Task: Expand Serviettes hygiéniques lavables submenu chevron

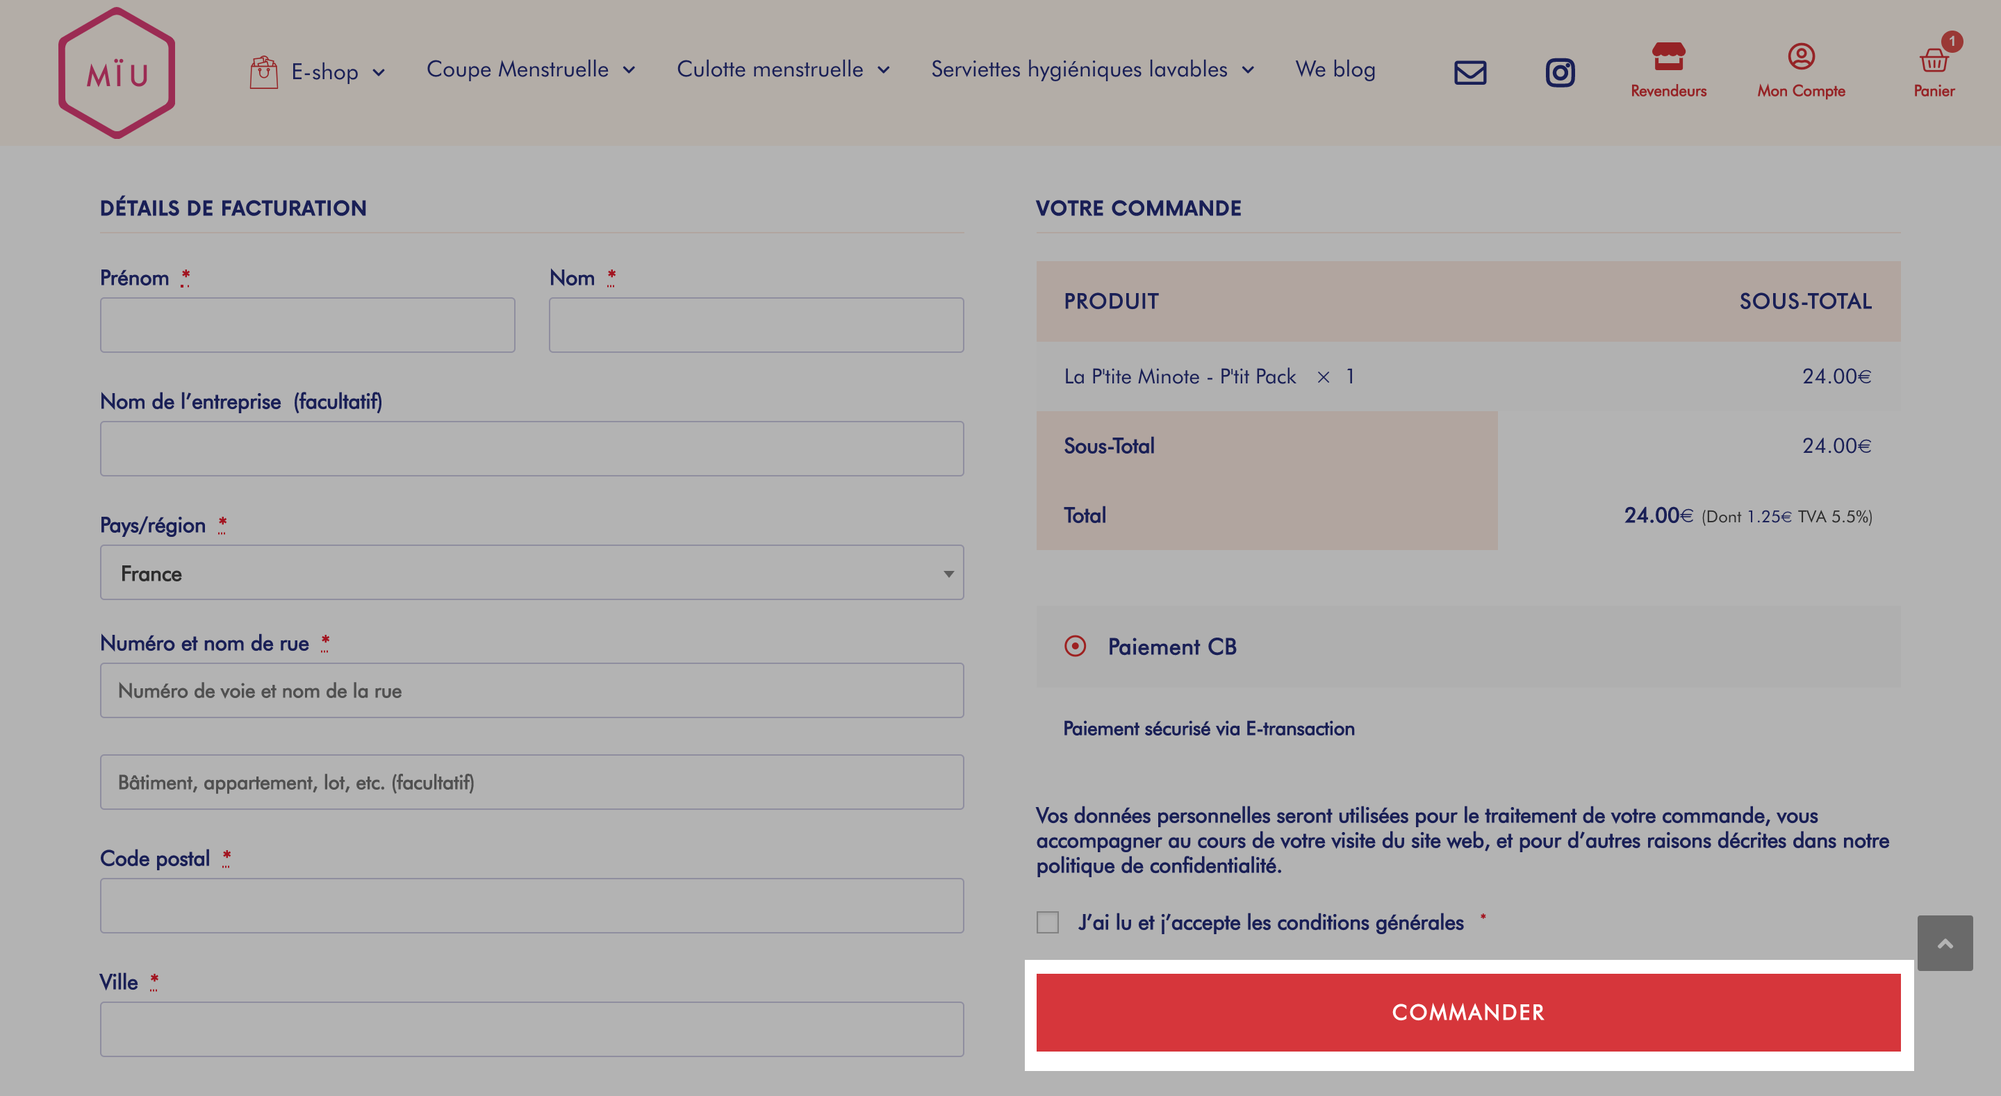Action: 1248,70
